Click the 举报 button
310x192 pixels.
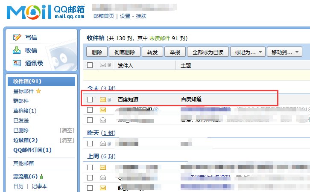pyautogui.click(x=175, y=52)
